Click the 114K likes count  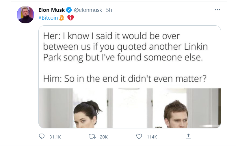(x=152, y=137)
